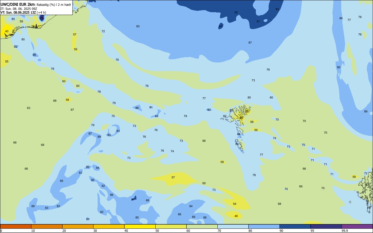Image resolution: width=373 pixels, height=233 pixels.
Task: Click the orange 10–20 legend swatch
Action: click(47, 226)
